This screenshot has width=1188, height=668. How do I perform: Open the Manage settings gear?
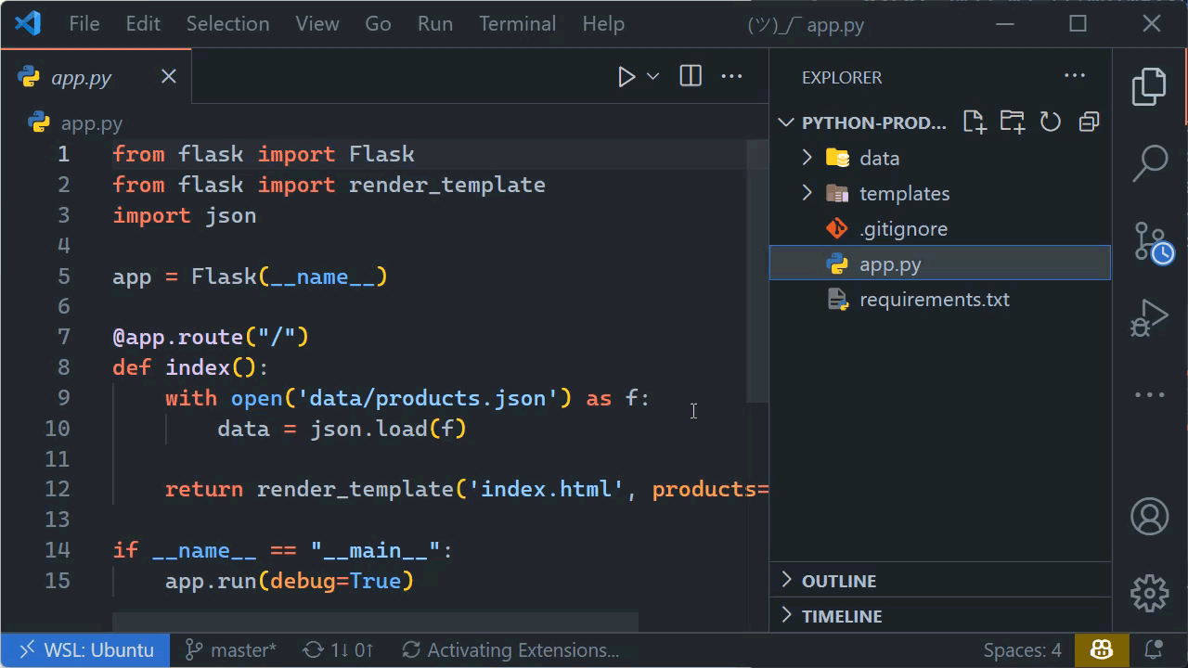(x=1149, y=592)
